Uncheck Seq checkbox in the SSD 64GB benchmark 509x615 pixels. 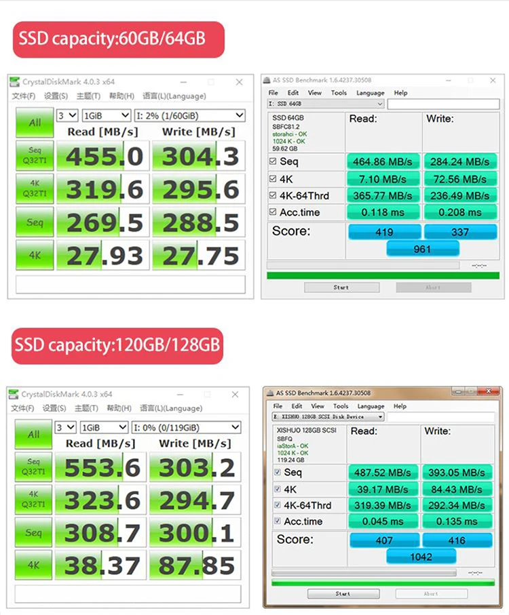[273, 161]
